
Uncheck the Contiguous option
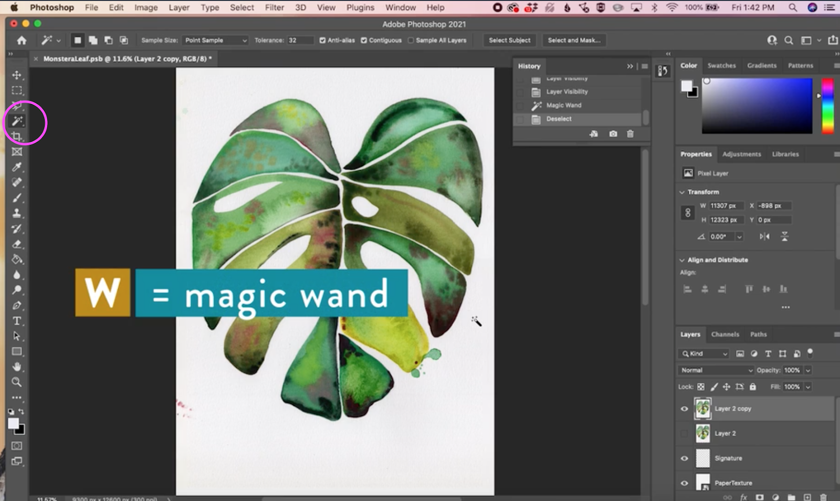pyautogui.click(x=363, y=40)
